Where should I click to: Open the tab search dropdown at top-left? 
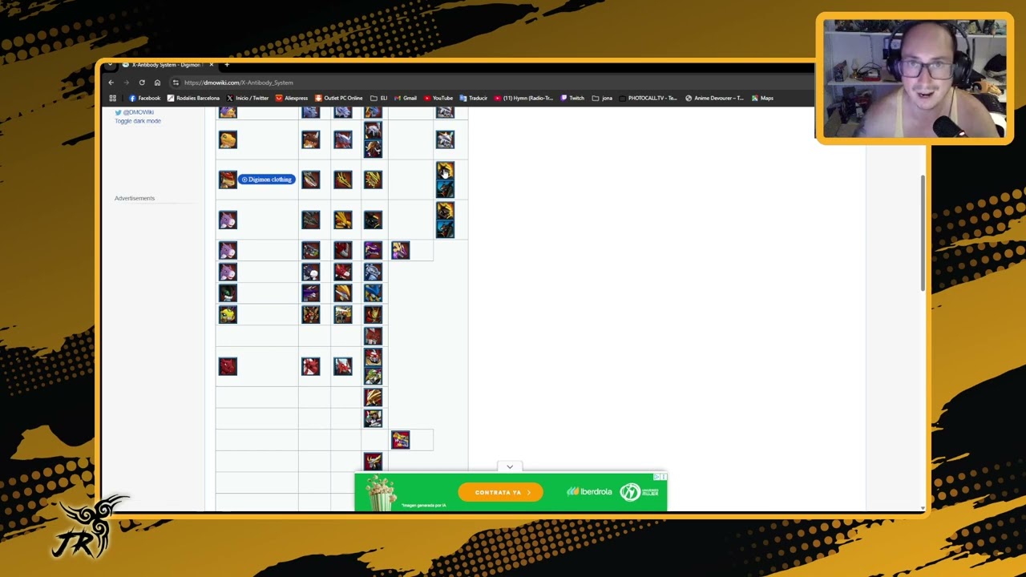pos(110,64)
